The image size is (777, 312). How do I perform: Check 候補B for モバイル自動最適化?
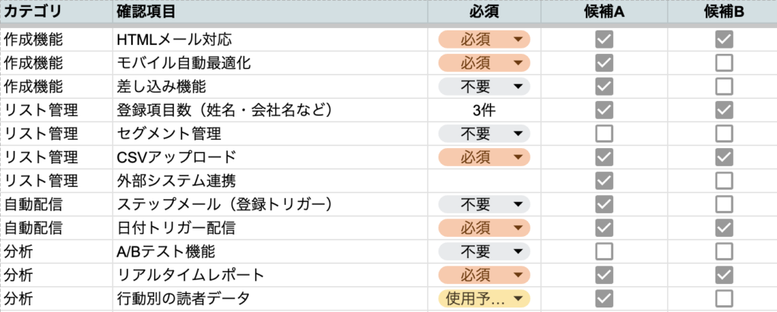pyautogui.click(x=723, y=62)
